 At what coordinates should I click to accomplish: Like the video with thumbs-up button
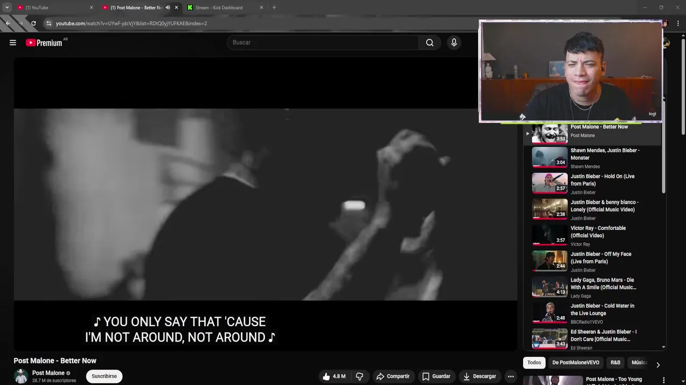pyautogui.click(x=326, y=376)
